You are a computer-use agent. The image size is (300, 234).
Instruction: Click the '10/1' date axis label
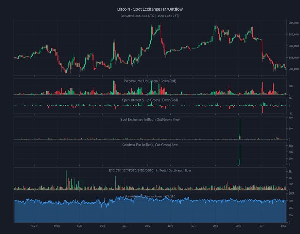(x=125, y=226)
